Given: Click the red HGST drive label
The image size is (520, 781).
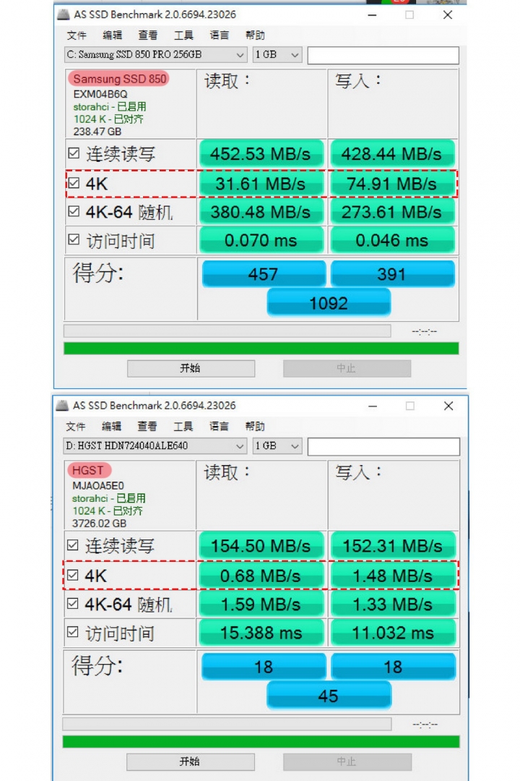Looking at the screenshot, I should (88, 470).
